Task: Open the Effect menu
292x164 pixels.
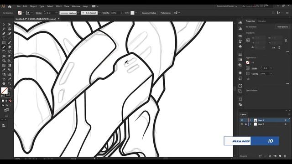Action: 59,6
